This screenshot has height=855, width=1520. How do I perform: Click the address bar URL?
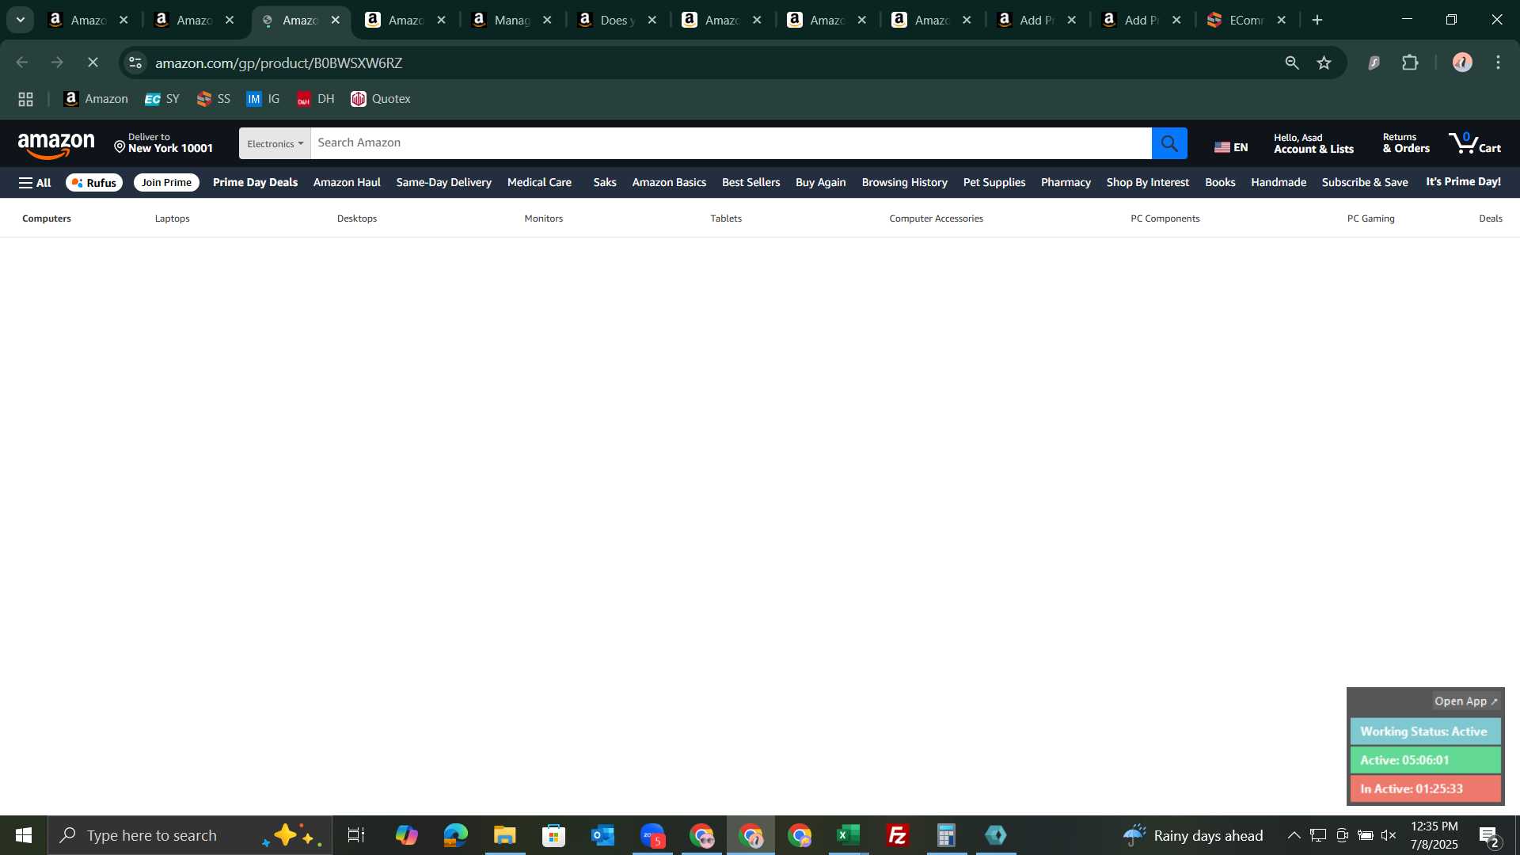tap(279, 63)
